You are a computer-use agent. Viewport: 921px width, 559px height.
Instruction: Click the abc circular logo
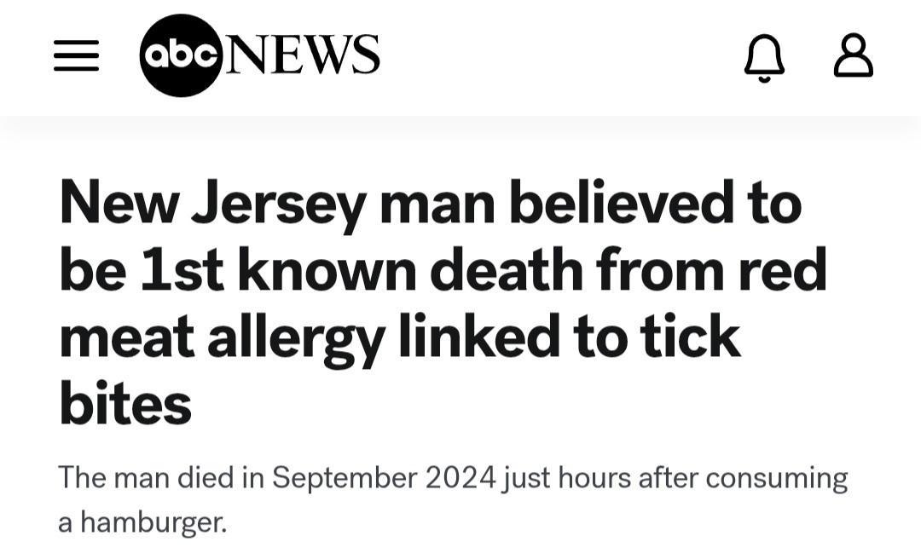(x=180, y=56)
